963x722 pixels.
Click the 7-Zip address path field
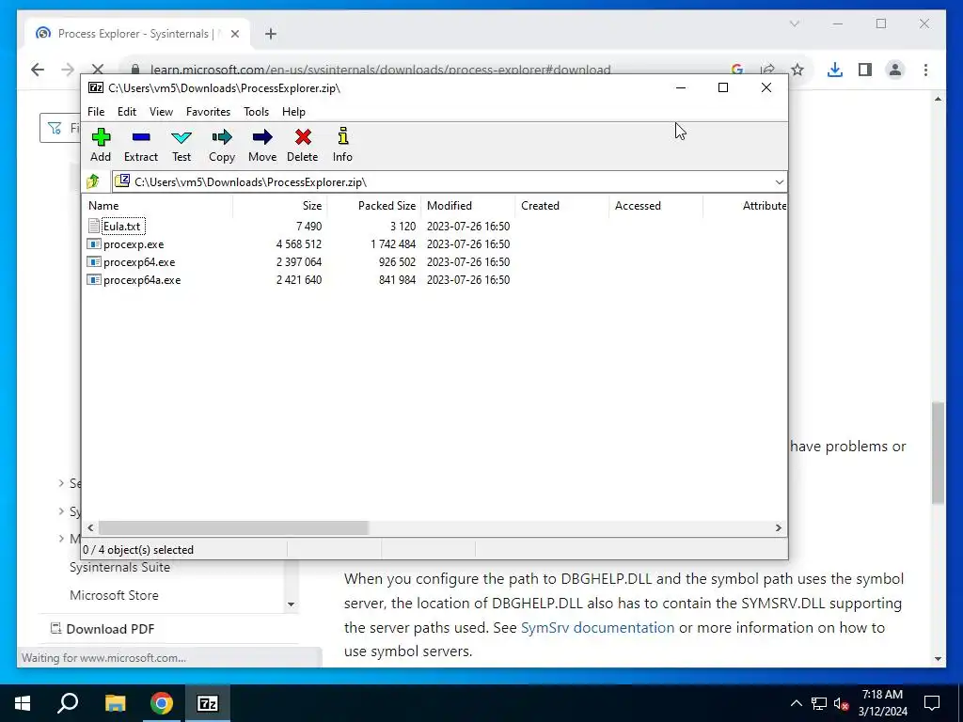click(449, 181)
